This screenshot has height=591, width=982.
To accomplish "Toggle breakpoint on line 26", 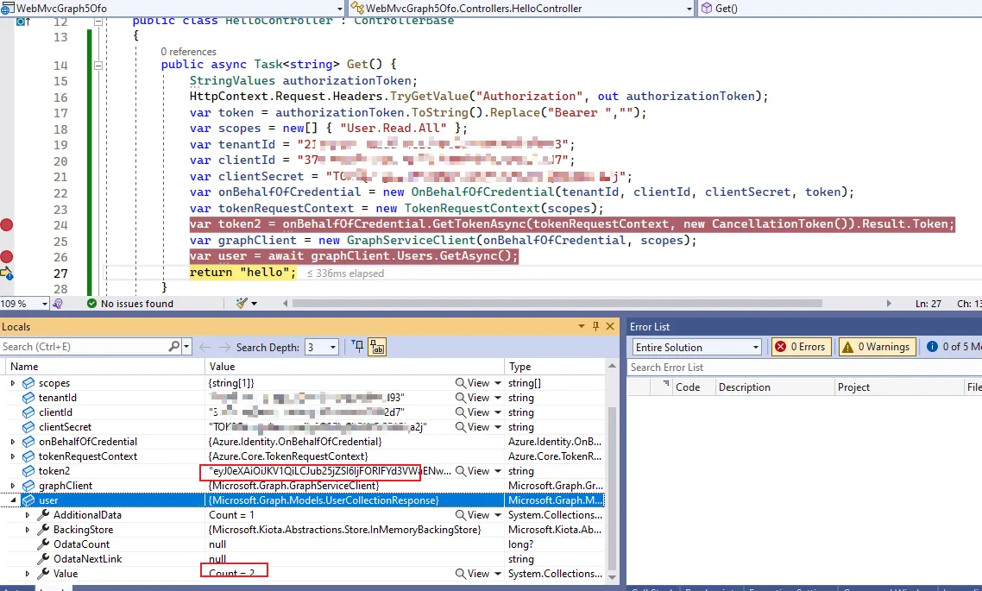I will 6,257.
